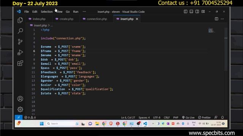Toggle the bottom panel layout icon

coord(191,12)
